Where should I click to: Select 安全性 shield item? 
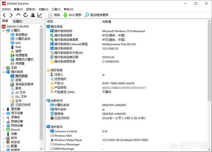(13, 142)
